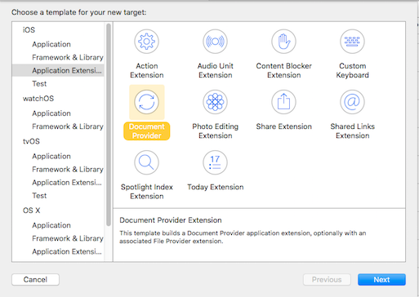The image size is (419, 297).
Task: Select the Action Extension gear icon
Action: [x=146, y=42]
